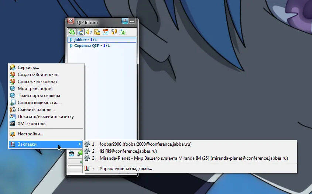The height and width of the screenshot is (194, 312).
Task: Click the QIP sunglasses status icon
Action: pos(71,153)
